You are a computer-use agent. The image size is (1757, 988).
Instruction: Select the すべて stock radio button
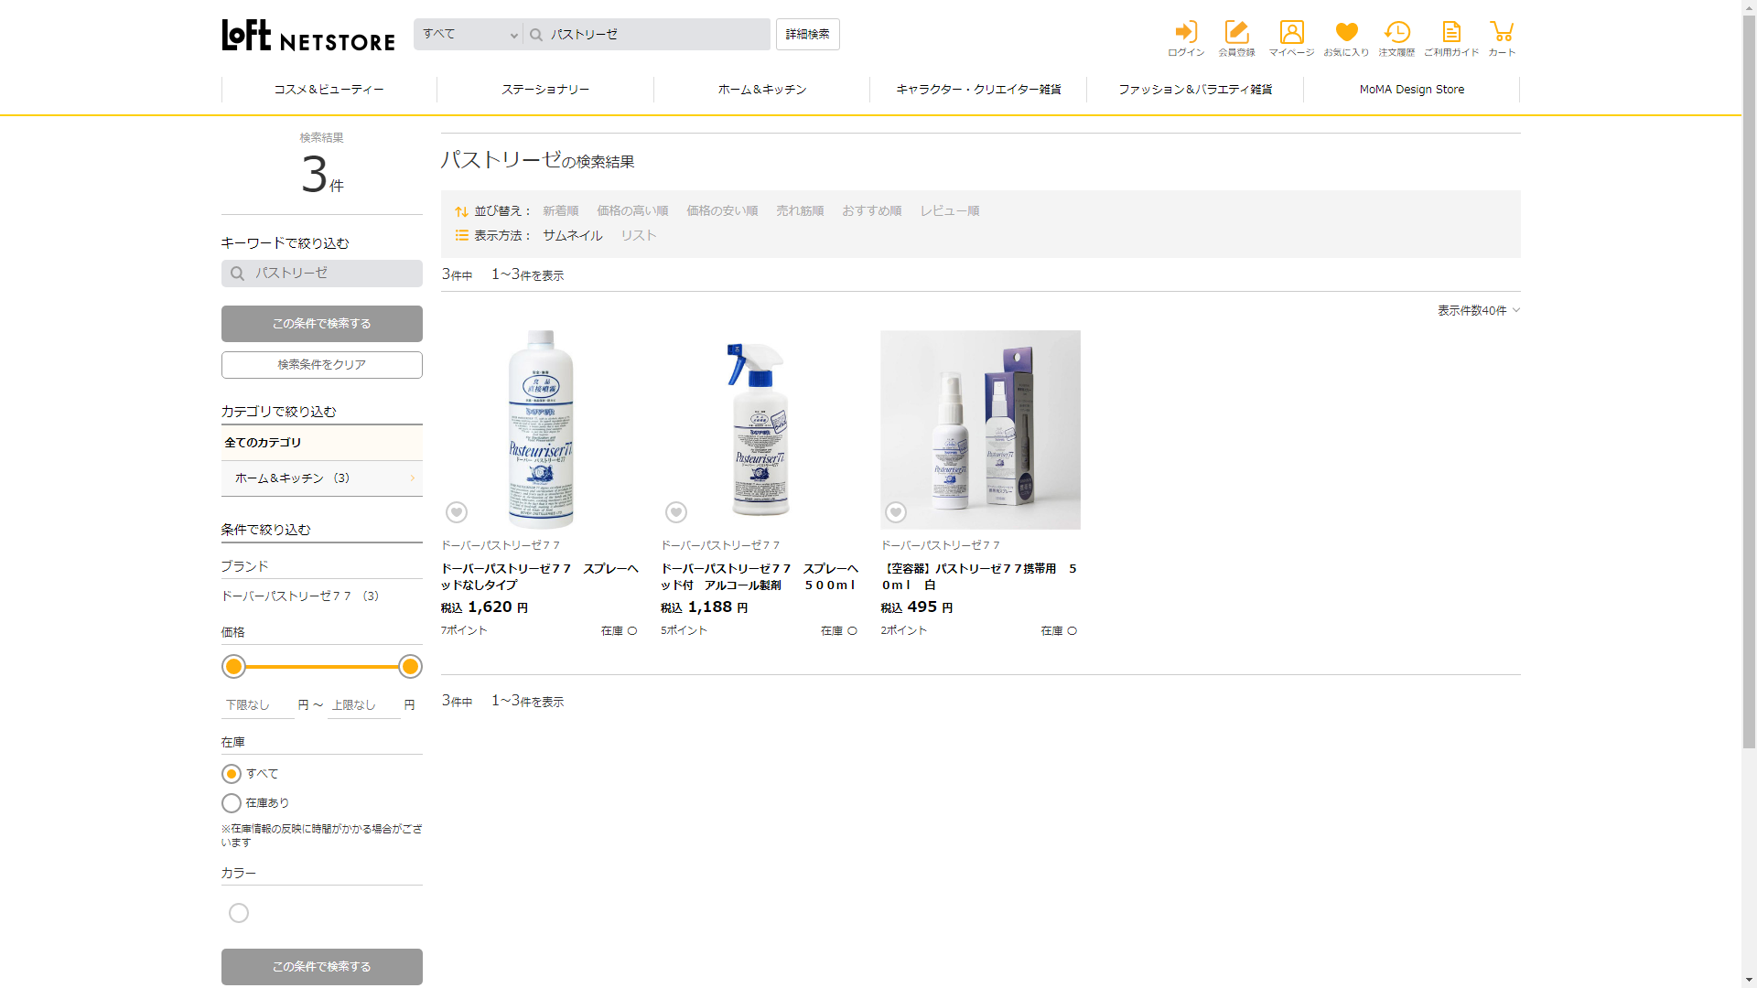232,774
